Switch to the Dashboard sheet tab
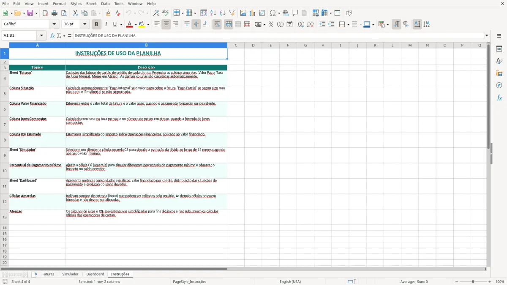 point(95,274)
